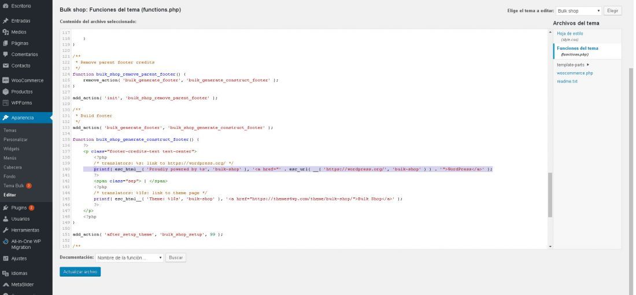Image resolution: width=636 pixels, height=295 pixels.
Task: Click the Actualizar archivo button
Action: point(80,272)
